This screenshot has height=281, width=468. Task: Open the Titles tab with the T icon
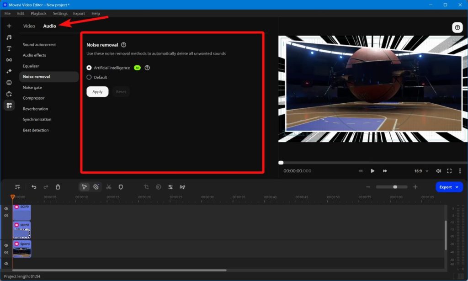pyautogui.click(x=9, y=48)
